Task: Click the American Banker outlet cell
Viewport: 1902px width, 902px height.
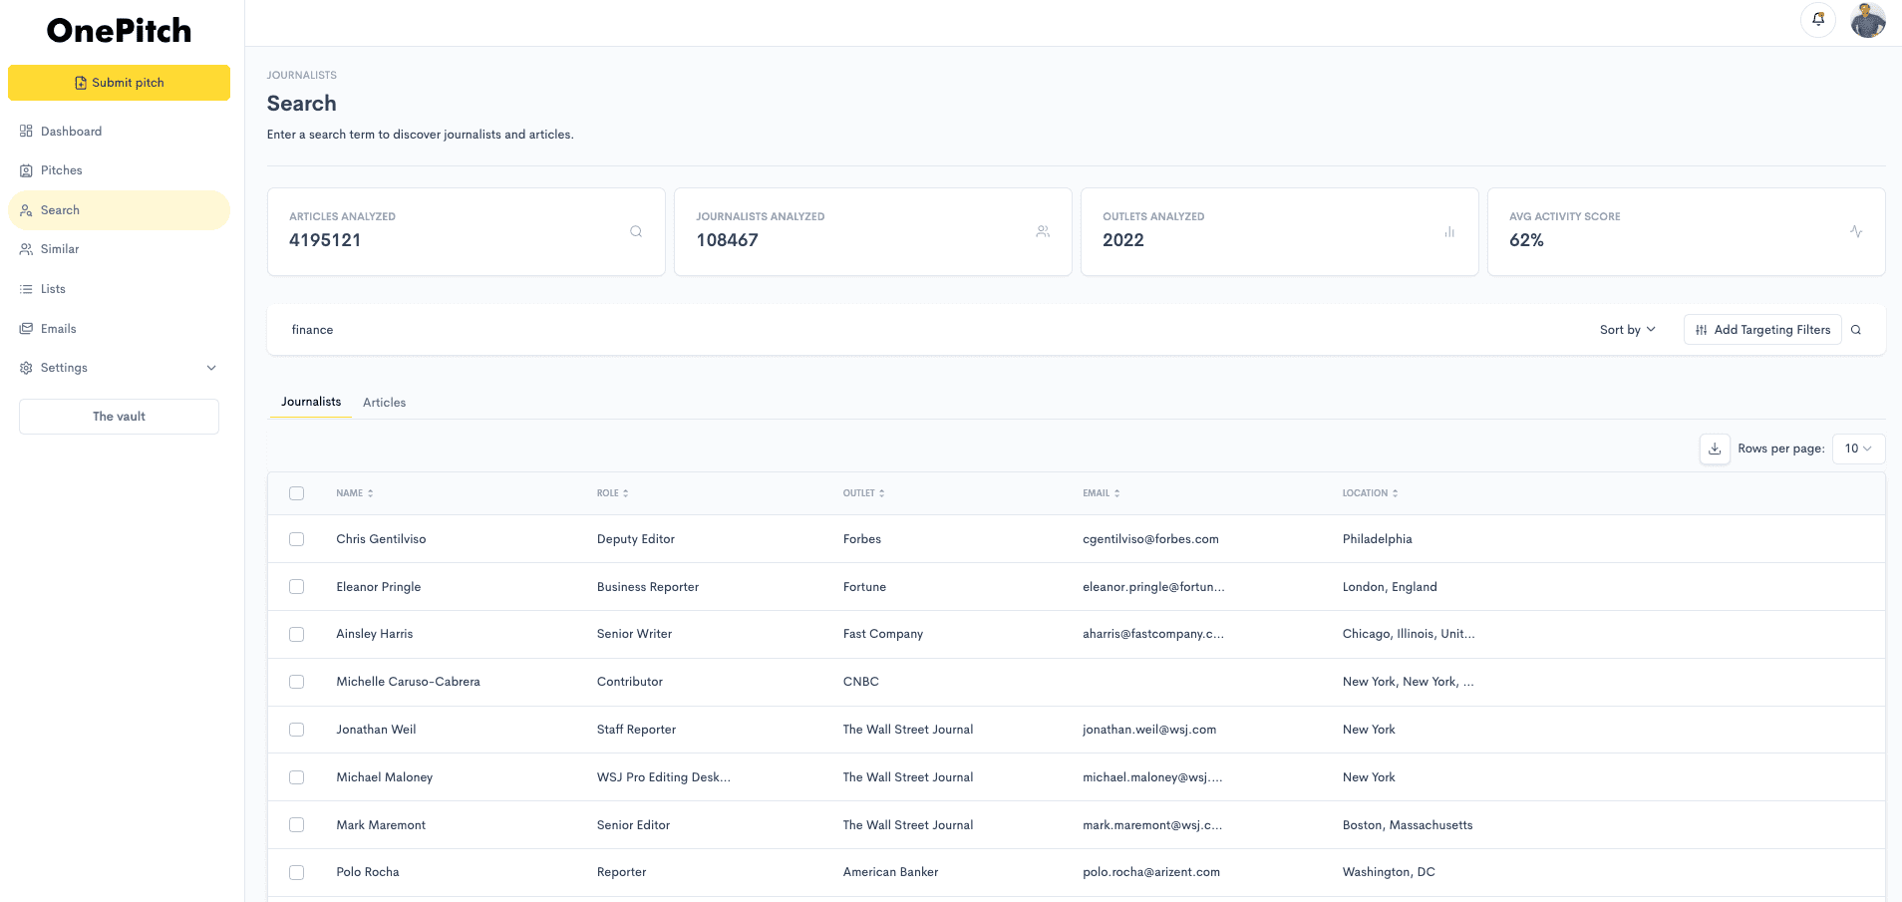Action: (x=890, y=872)
